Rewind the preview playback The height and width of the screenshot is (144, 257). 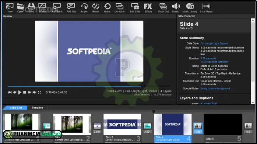tap(15, 92)
